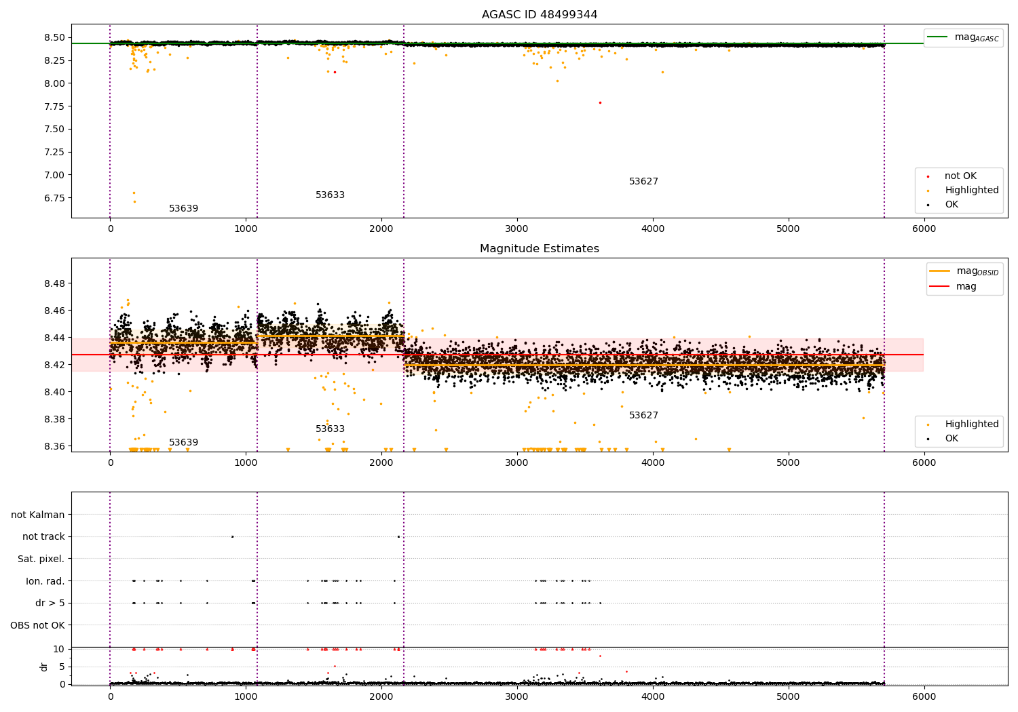This screenshot has height=712, width=1018.
Task: Click the 'not track' axis label
Action: pyautogui.click(x=43, y=537)
